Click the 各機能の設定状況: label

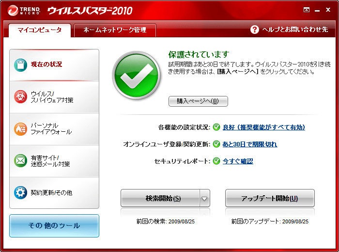(x=184, y=127)
